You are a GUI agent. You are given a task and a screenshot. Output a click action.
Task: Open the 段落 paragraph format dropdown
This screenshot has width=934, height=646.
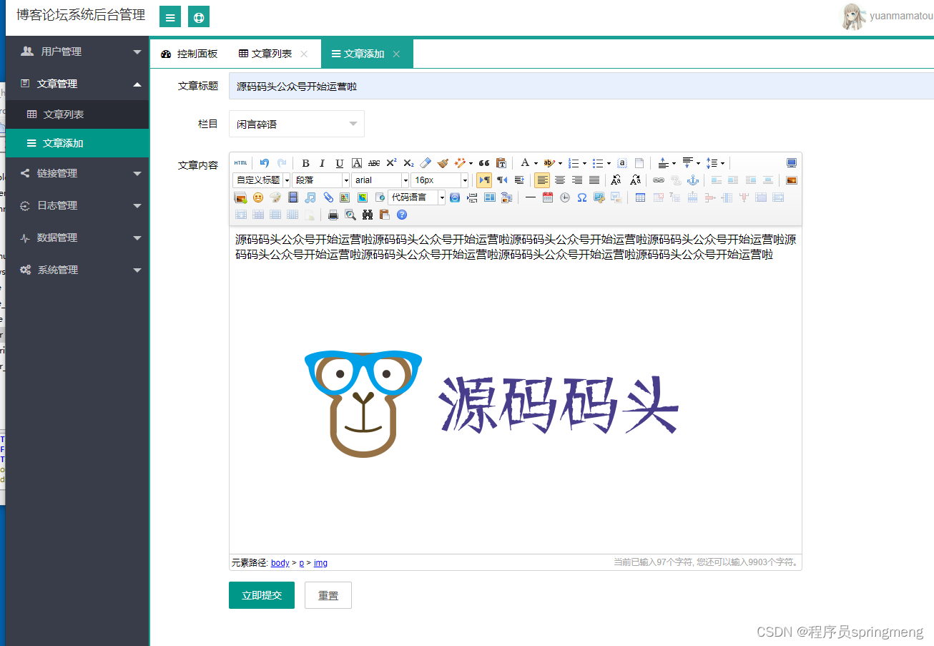tap(321, 180)
